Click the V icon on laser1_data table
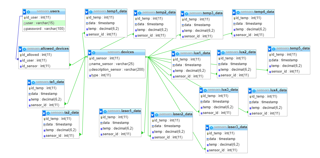Viewport: 320px width, 158px height. tap(101, 111)
